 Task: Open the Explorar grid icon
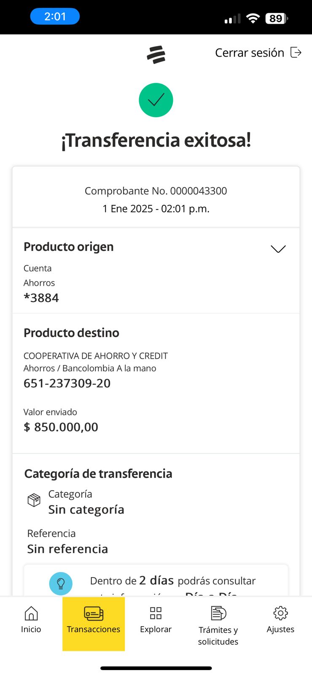tap(156, 613)
